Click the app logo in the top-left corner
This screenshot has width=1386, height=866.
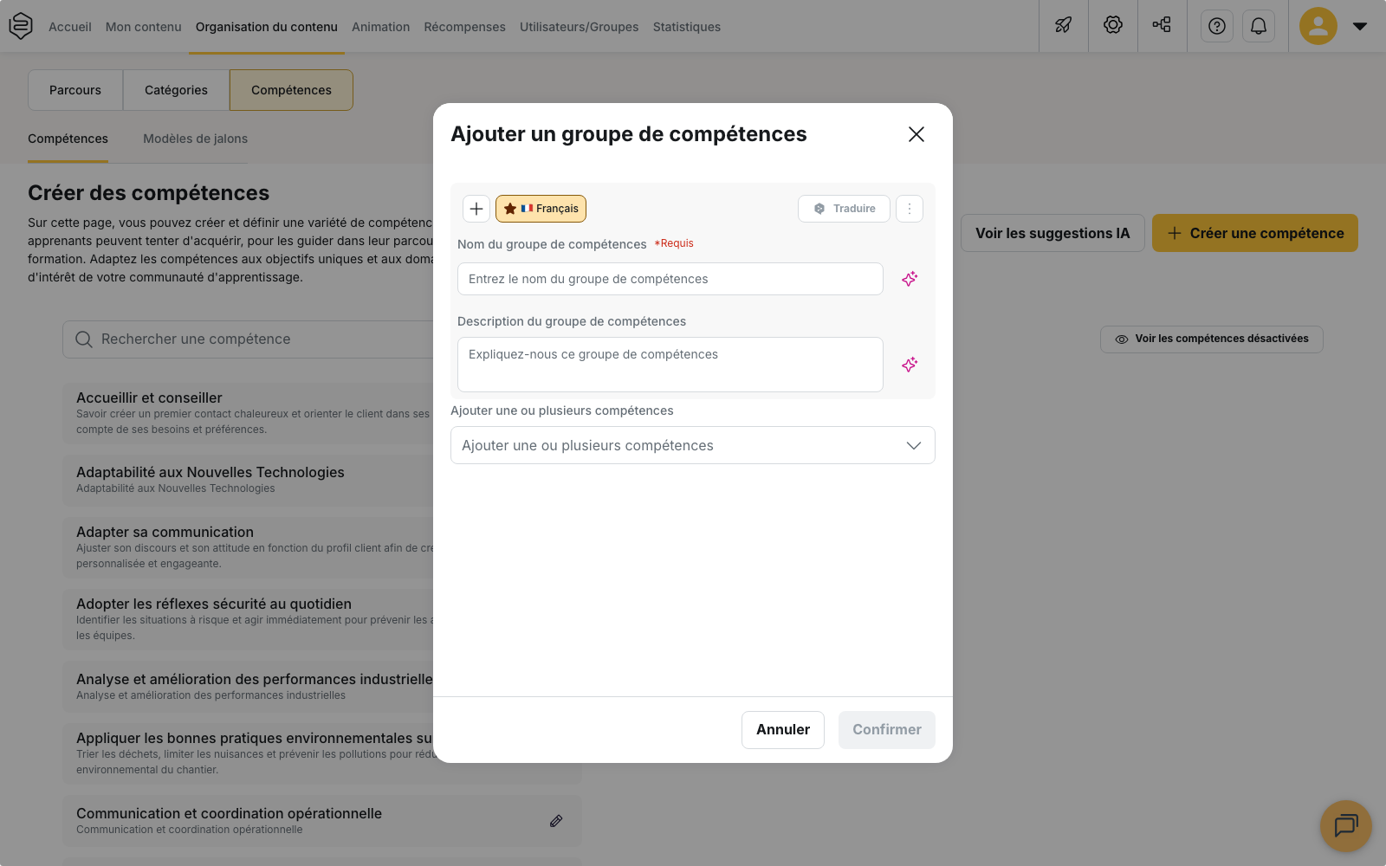(21, 26)
